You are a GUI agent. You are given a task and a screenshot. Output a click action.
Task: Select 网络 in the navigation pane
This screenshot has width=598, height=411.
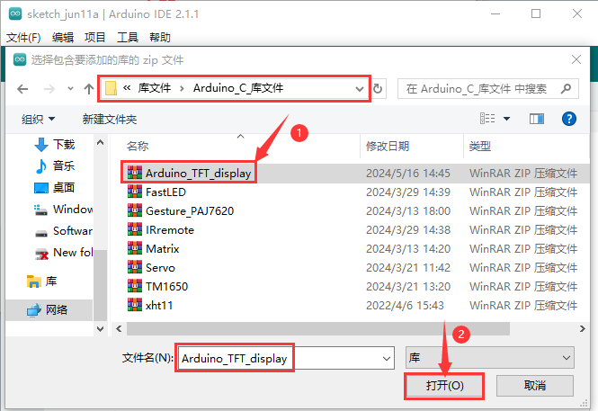point(48,309)
